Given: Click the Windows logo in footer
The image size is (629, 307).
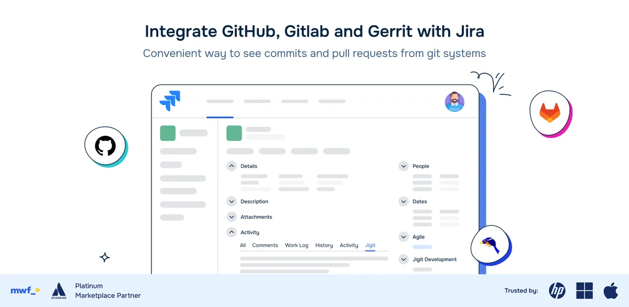Looking at the screenshot, I should [x=584, y=290].
